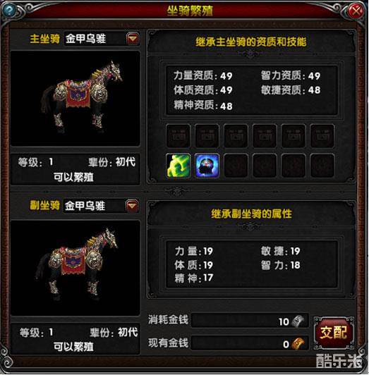Expand the 主坐骑 mount dropdown arrow
369x375 pixels.
133,38
